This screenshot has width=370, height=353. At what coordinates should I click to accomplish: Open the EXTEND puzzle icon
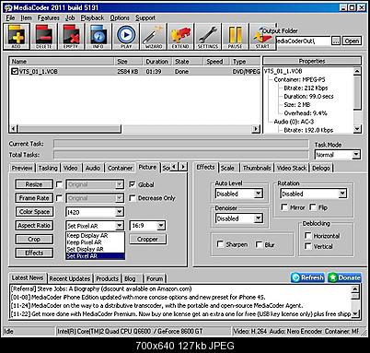point(180,37)
